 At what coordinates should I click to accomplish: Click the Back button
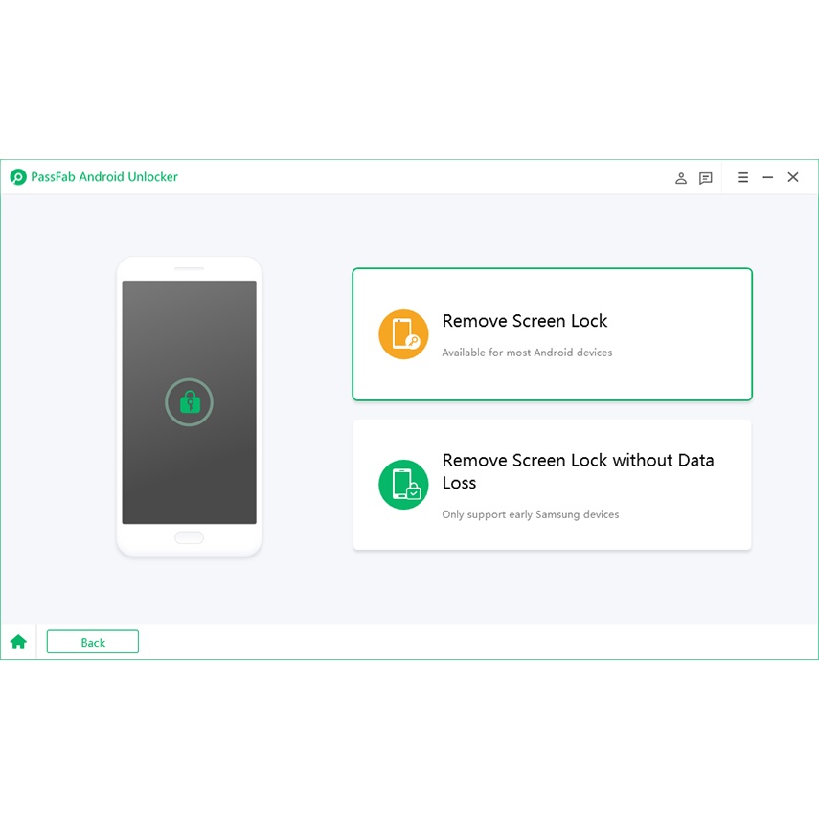93,642
